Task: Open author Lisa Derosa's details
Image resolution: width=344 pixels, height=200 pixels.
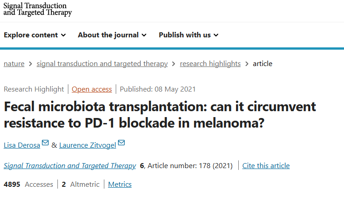Action: point(22,145)
